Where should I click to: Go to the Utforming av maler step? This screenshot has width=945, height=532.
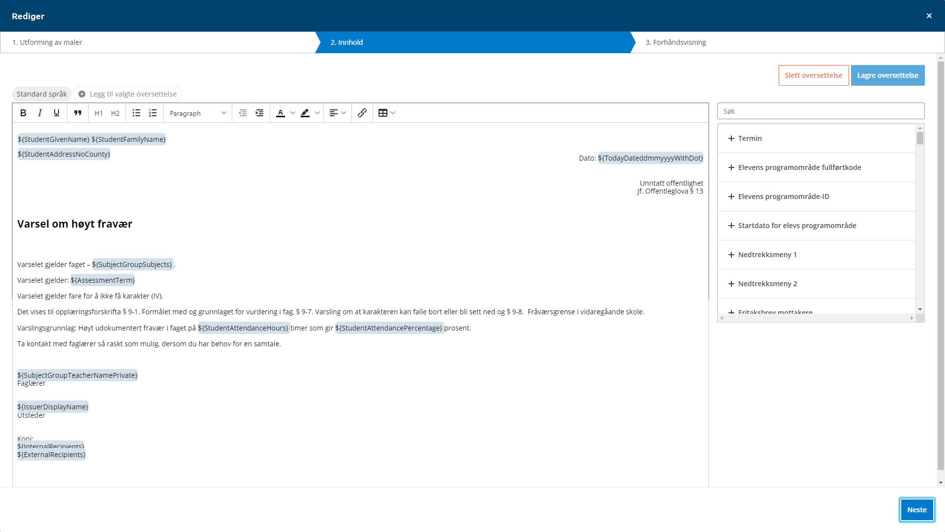[x=47, y=42]
